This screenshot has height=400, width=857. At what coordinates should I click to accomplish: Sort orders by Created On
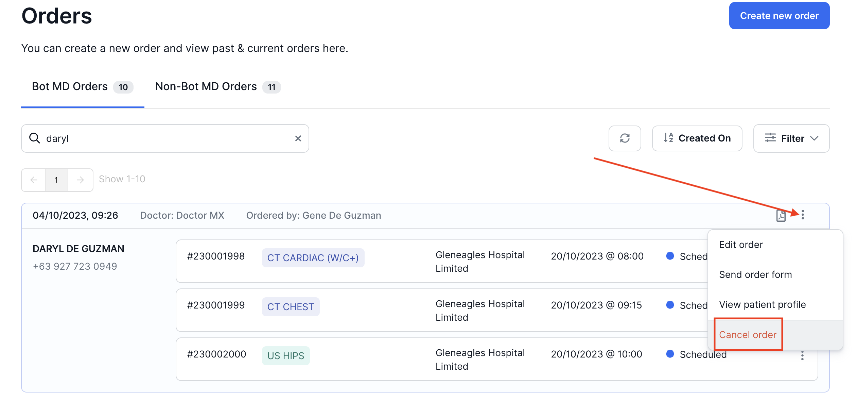(697, 138)
